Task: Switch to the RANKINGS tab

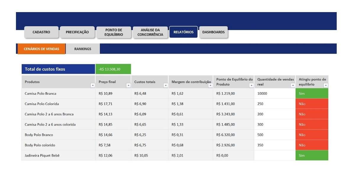Action: point(83,49)
